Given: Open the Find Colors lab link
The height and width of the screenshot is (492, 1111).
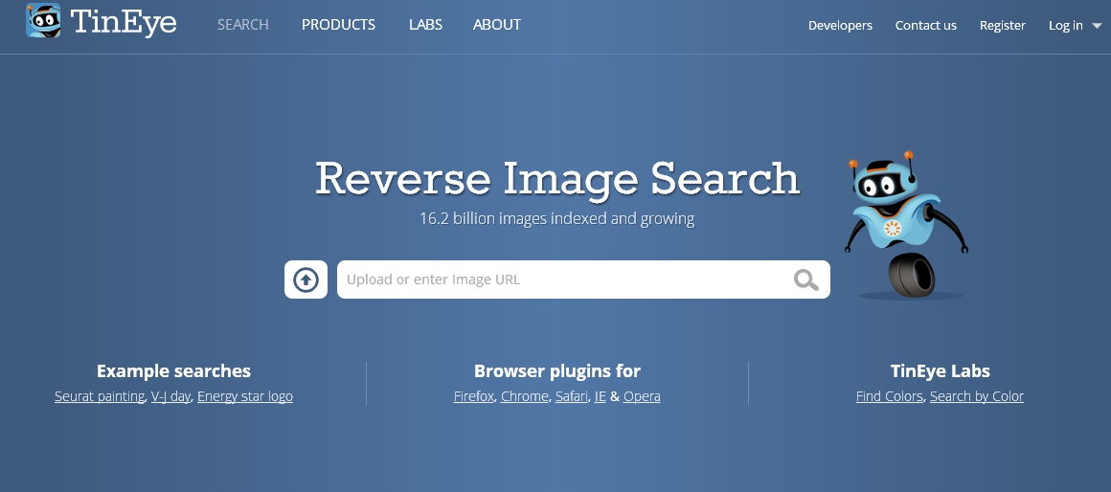Looking at the screenshot, I should point(889,396).
